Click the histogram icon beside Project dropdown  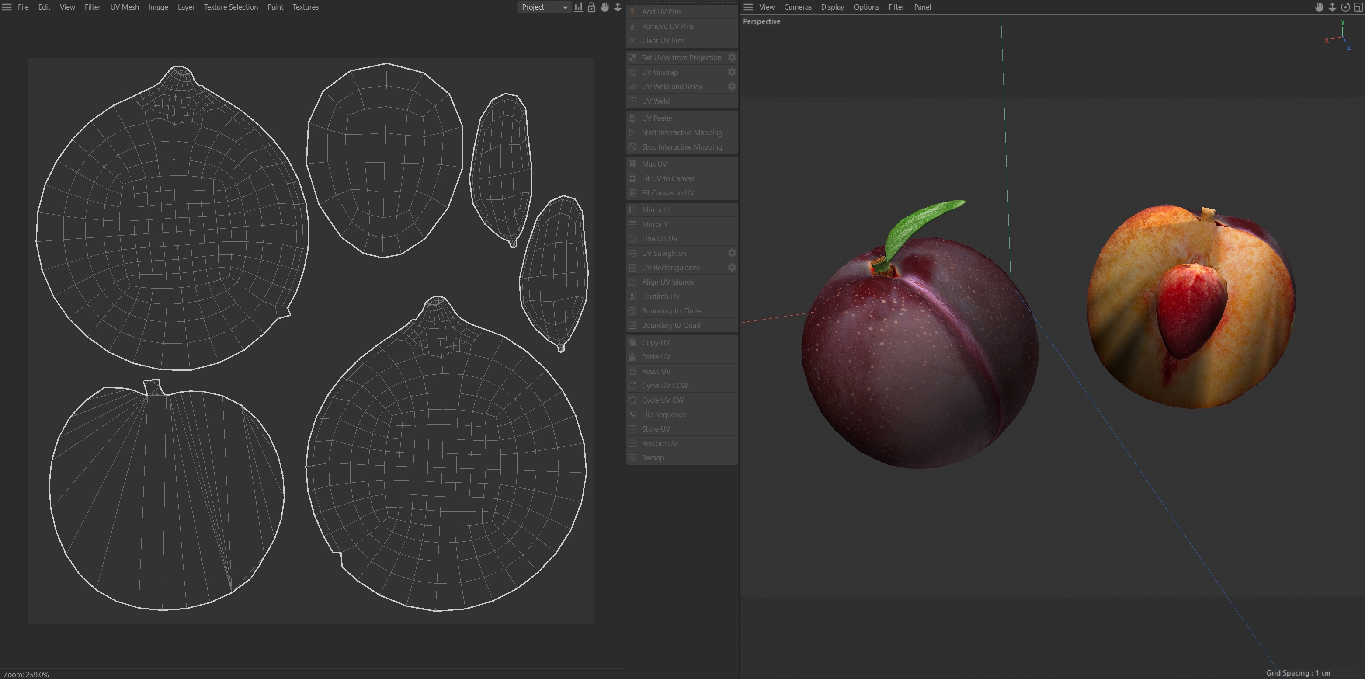578,7
